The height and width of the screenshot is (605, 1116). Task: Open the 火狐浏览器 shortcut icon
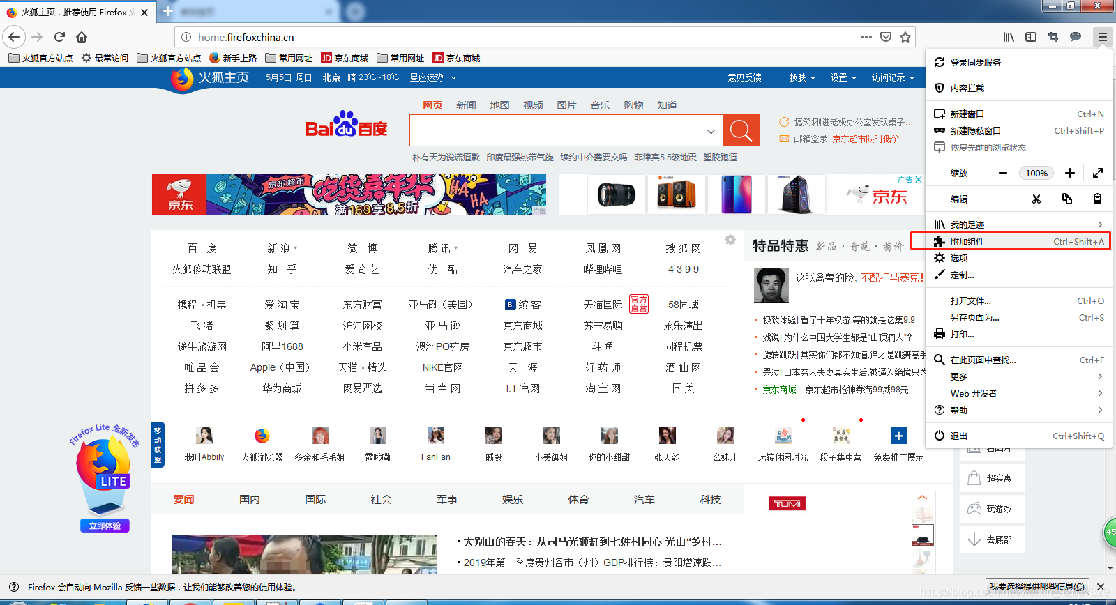(x=262, y=436)
